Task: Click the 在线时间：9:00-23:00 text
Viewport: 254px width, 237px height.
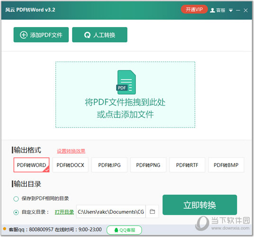Action: [78, 229]
